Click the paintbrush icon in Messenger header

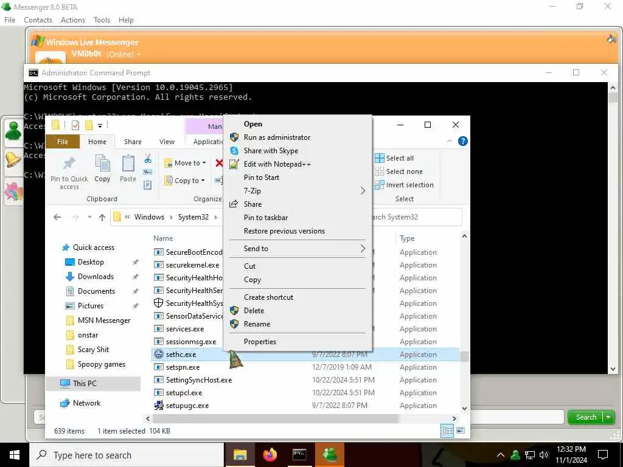coord(611,38)
